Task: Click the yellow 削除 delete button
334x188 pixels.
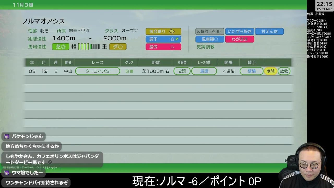Action: click(270, 71)
